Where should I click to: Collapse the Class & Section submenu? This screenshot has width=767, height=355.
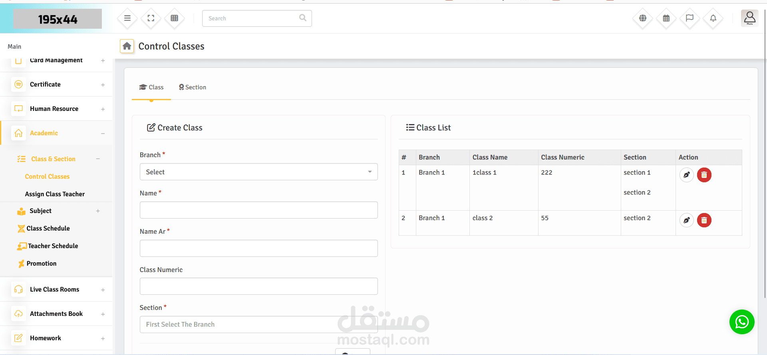[98, 159]
